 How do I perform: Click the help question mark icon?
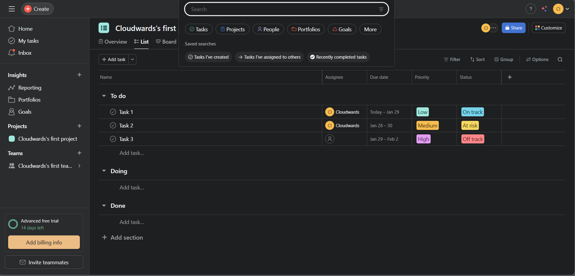[531, 9]
